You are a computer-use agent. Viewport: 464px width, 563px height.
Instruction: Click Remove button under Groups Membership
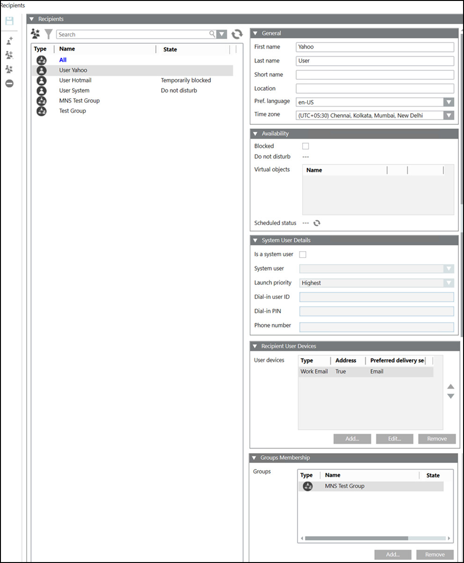coord(435,555)
